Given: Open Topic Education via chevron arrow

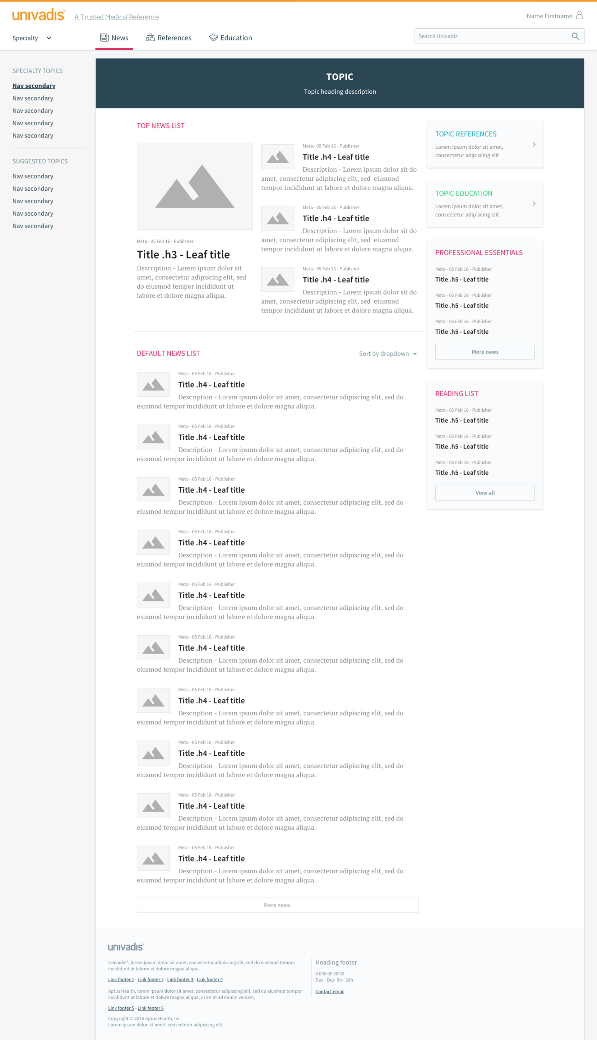Looking at the screenshot, I should tap(534, 204).
